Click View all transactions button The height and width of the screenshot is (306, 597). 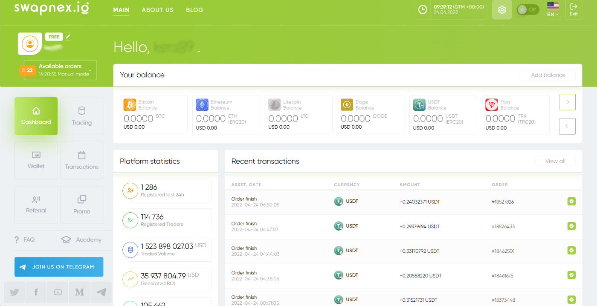click(555, 161)
